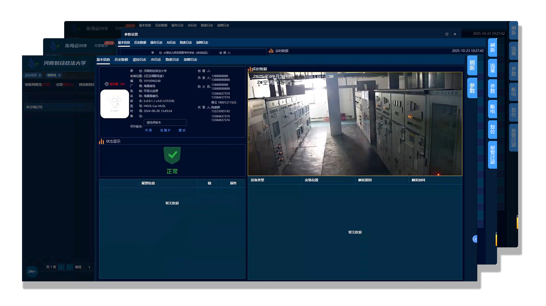The image size is (546, 306).
Task: Click the green shield 正常 status icon
Action: pyautogui.click(x=172, y=155)
